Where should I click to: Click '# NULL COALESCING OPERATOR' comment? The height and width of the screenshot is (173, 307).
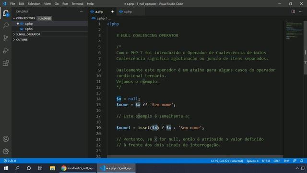(147, 36)
